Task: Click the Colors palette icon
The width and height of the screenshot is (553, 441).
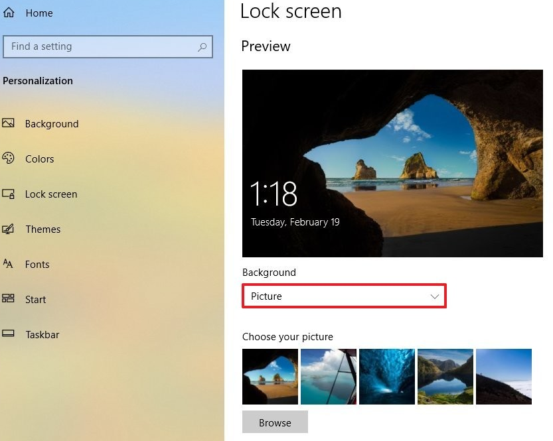Action: click(9, 158)
